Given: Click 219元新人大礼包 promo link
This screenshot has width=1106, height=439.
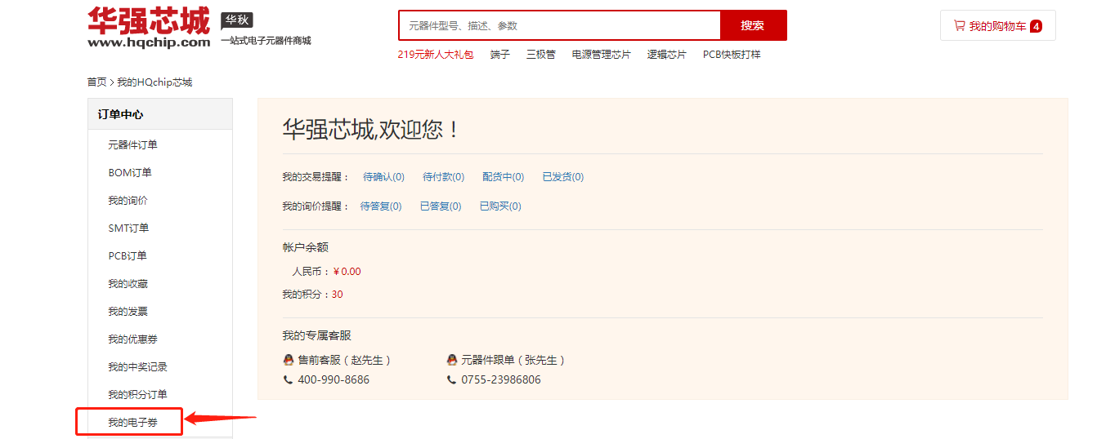Looking at the screenshot, I should (435, 55).
